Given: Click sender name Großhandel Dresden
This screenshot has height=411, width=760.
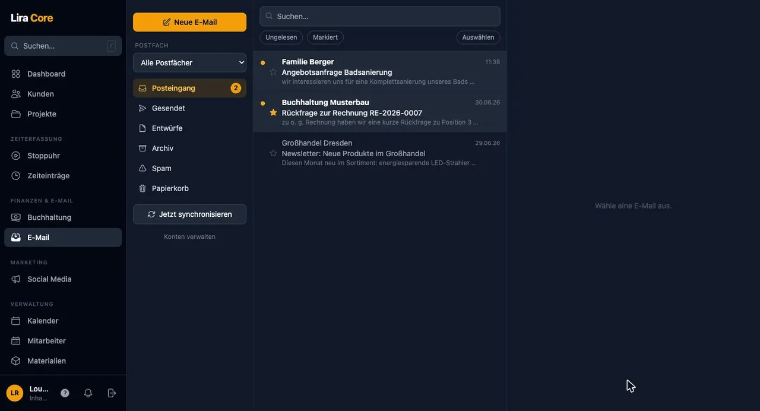Looking at the screenshot, I should 317,143.
